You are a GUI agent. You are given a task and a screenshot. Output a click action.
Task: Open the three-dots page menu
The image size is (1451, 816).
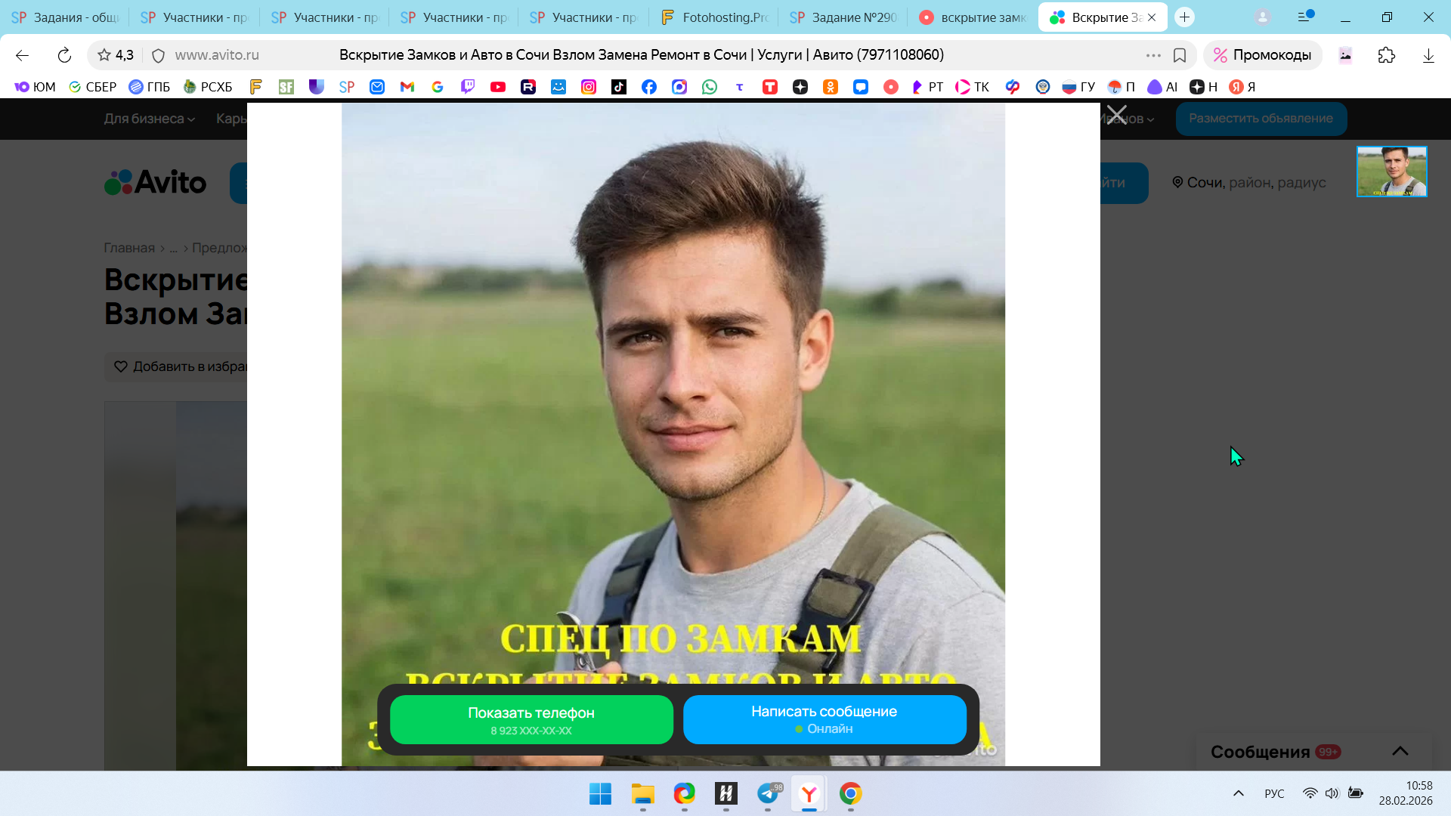pyautogui.click(x=1152, y=55)
